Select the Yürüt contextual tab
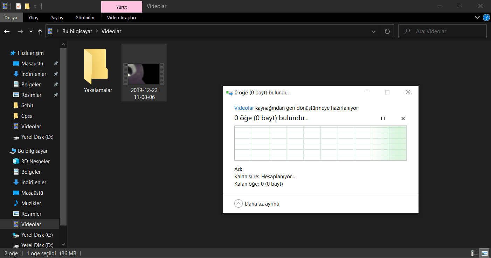491x258 pixels. point(122,6)
